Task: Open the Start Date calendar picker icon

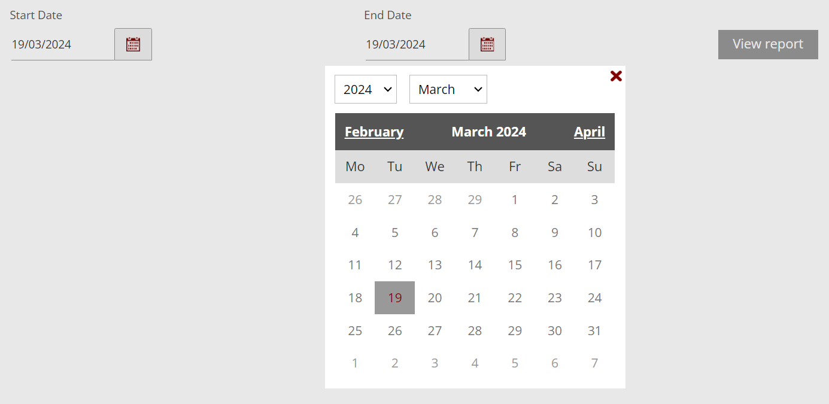Action: (x=133, y=44)
